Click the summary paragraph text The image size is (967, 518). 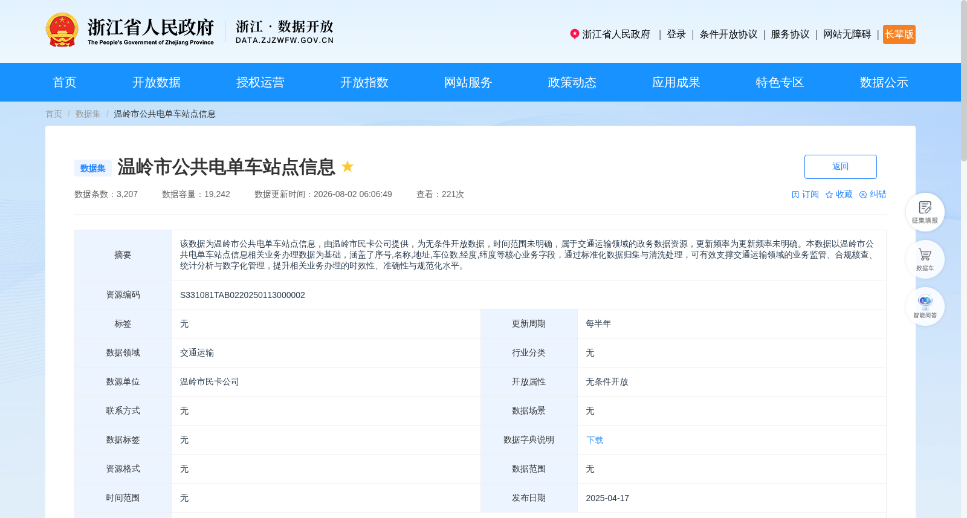click(x=528, y=255)
